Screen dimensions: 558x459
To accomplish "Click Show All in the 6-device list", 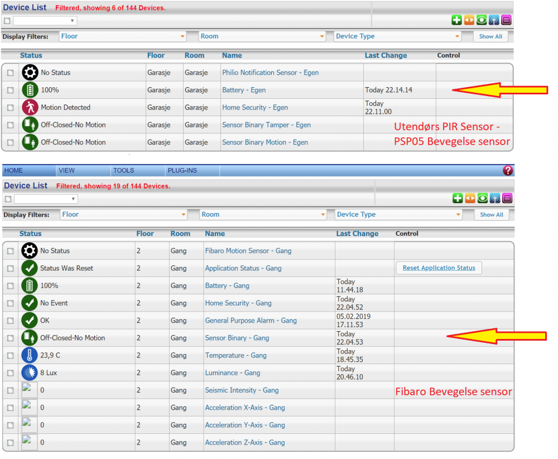I will click(490, 36).
